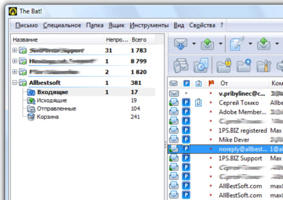Sort by parked P column header
The image size is (283, 200).
point(187,83)
